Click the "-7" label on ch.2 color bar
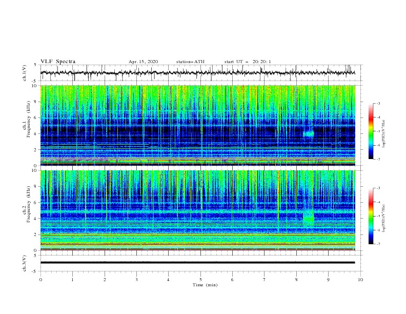This screenshot has width=406, height=314. tap(378, 244)
